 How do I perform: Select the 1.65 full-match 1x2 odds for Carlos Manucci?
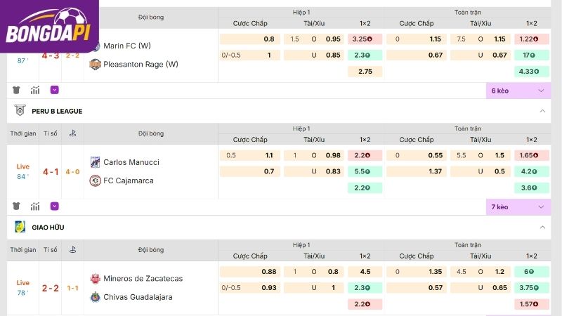pyautogui.click(x=532, y=155)
